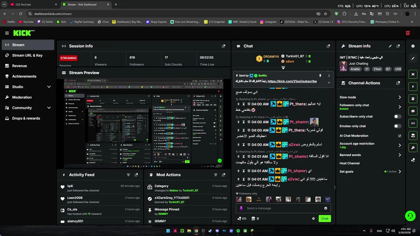Open pinned message options three dots

329,76
